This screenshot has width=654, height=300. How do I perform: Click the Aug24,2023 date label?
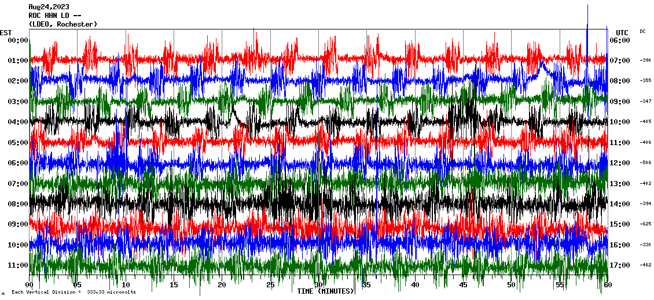pos(49,7)
